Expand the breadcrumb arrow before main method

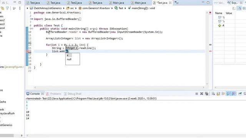coord(125,8)
